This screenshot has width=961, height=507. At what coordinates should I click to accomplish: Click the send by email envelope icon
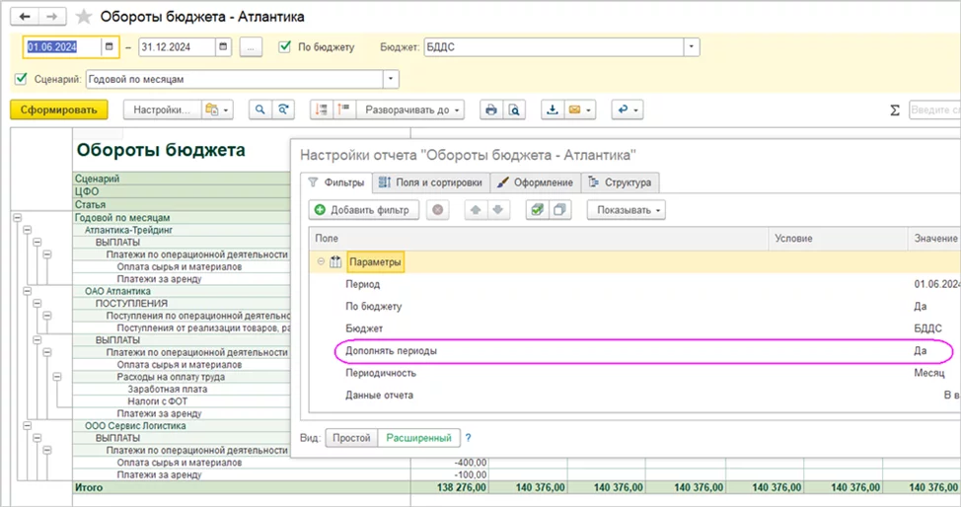tap(575, 110)
